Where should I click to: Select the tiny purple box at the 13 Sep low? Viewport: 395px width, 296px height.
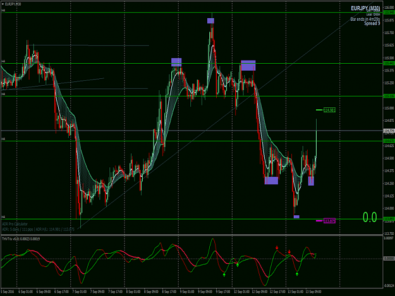296,216
